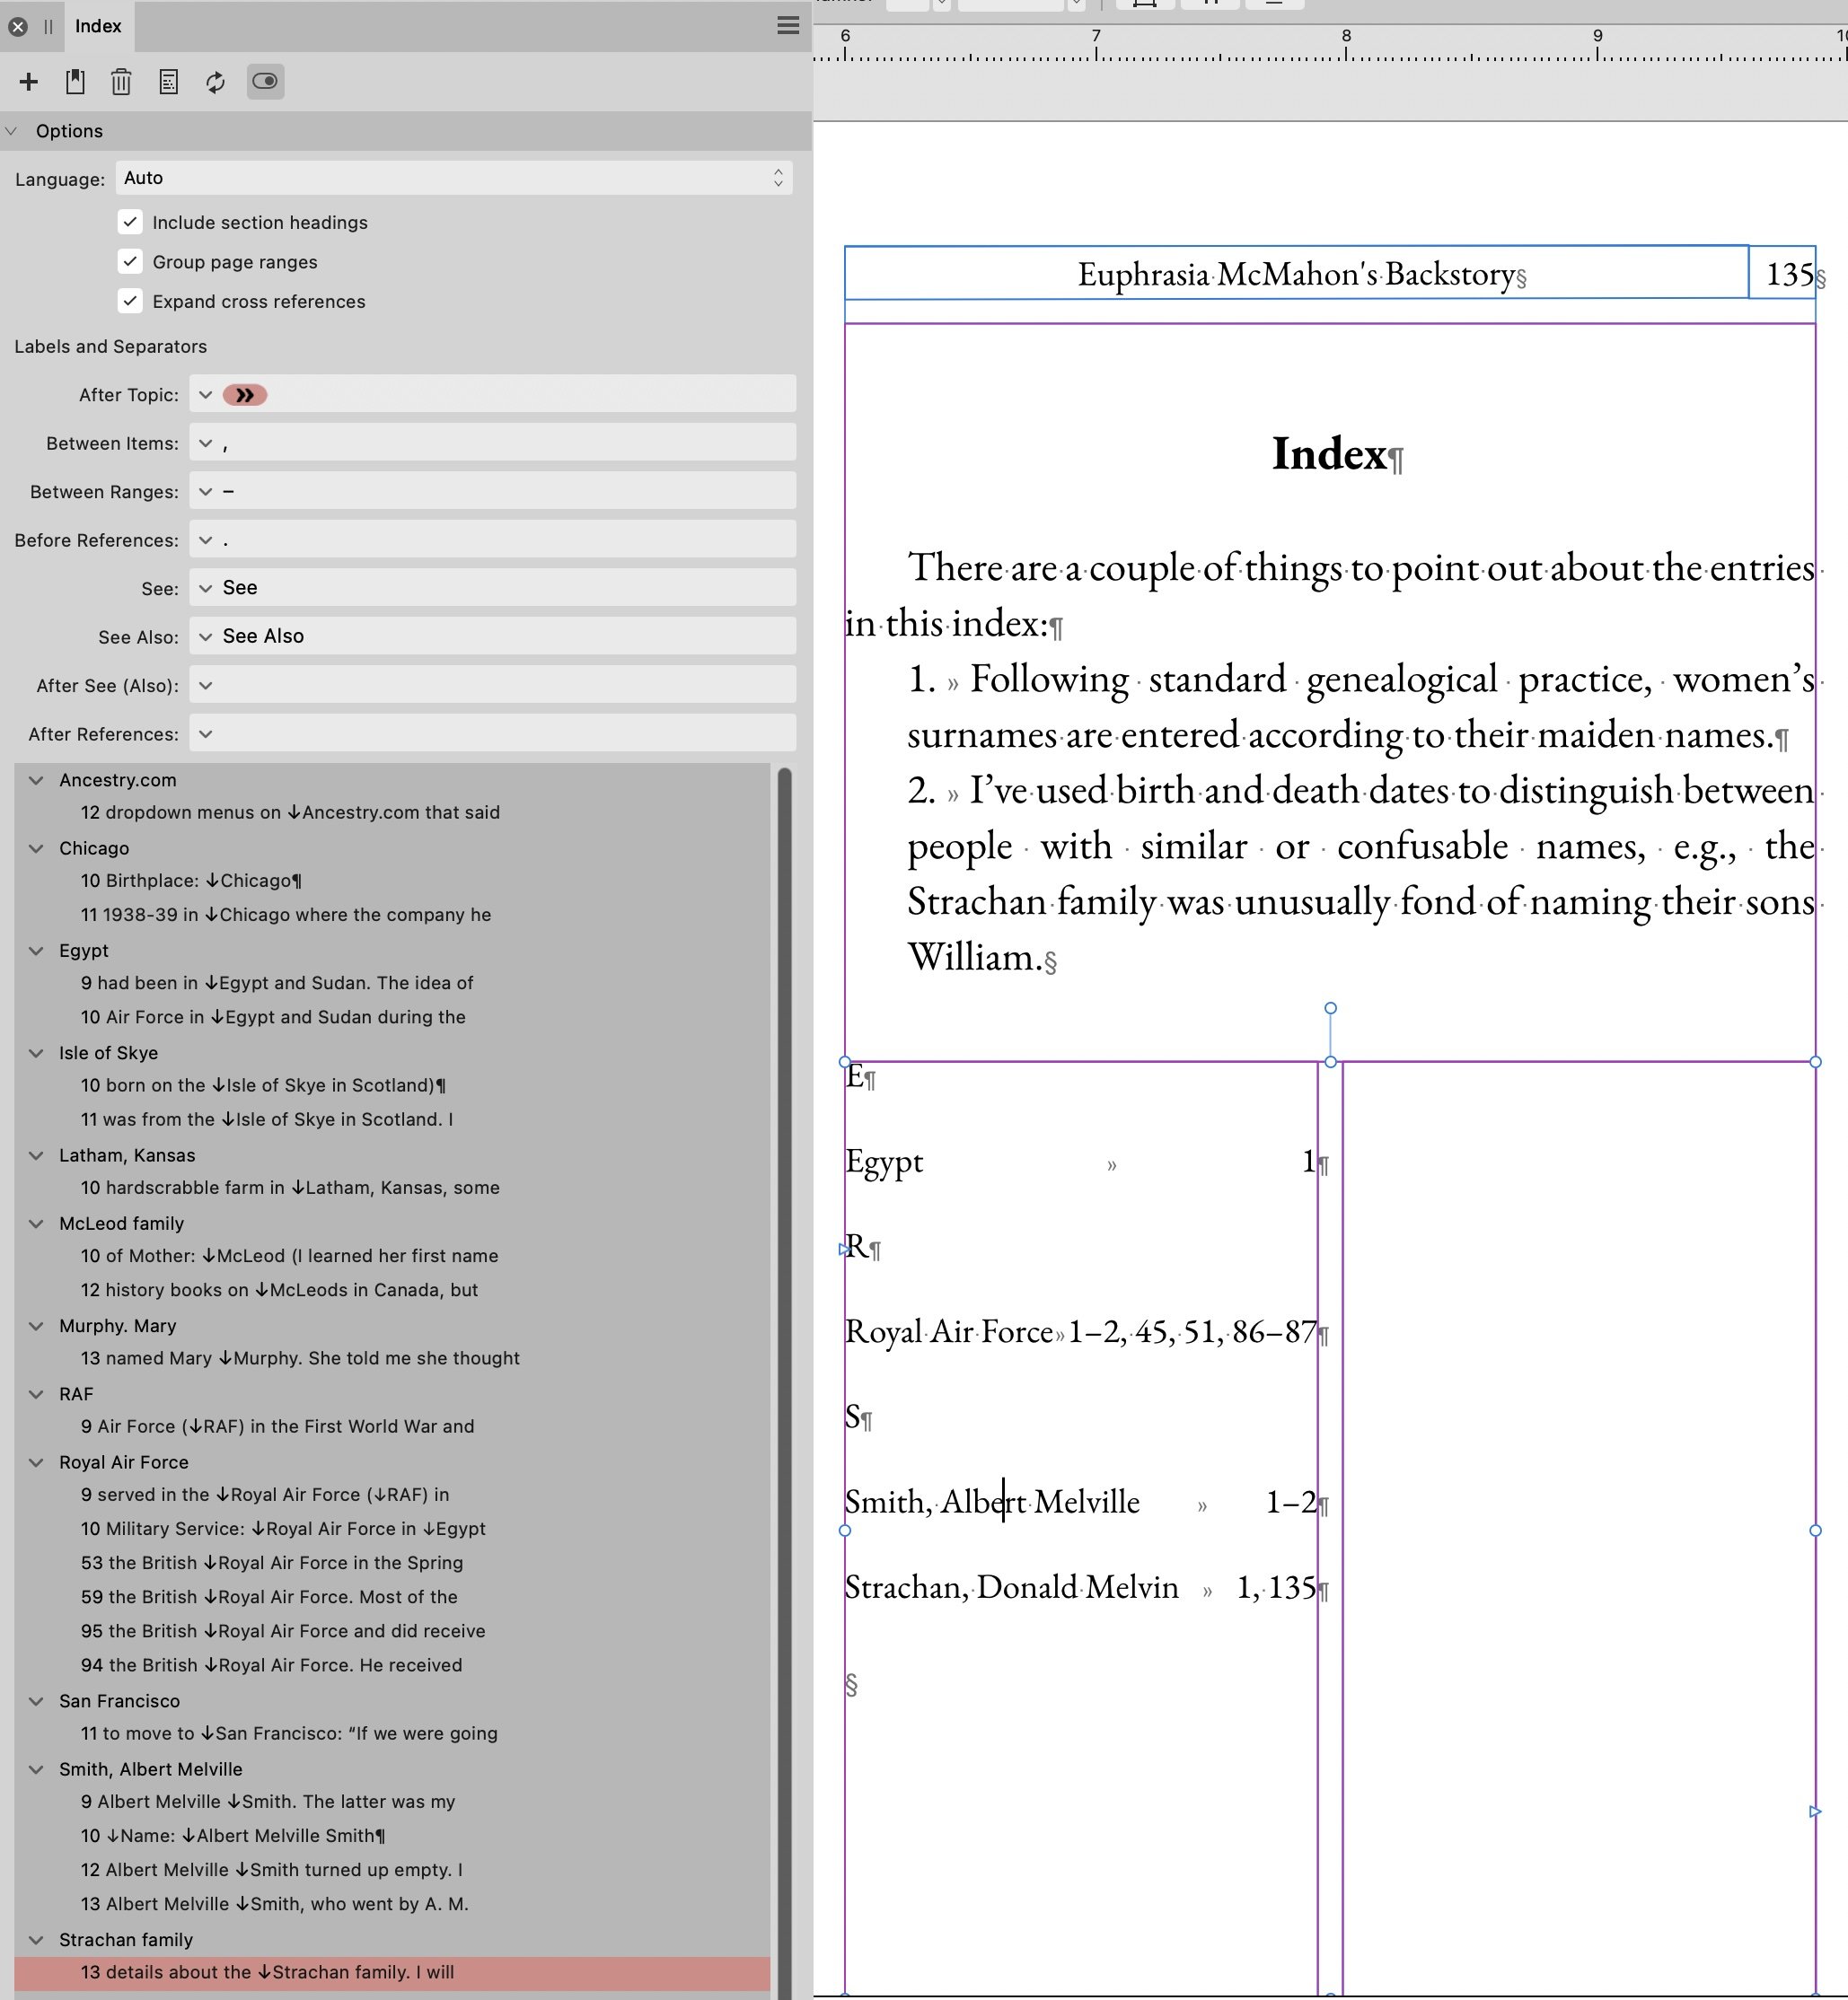Collapse the Ancestry.com topic
The image size is (1848, 2000).
[36, 781]
